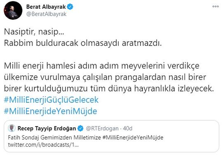Image resolution: width=223 pixels, height=155 pixels.
Task: Click the 40d timestamp on quoted tweet
Action: pos(127,128)
